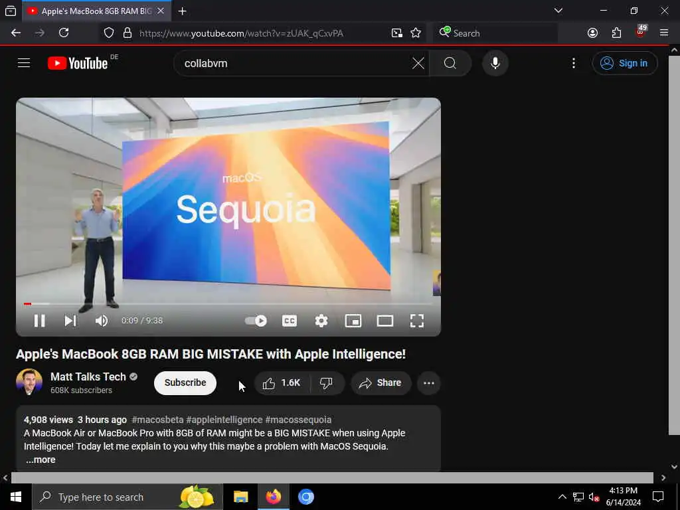
Task: Open the muted volume tray icon
Action: click(x=594, y=497)
